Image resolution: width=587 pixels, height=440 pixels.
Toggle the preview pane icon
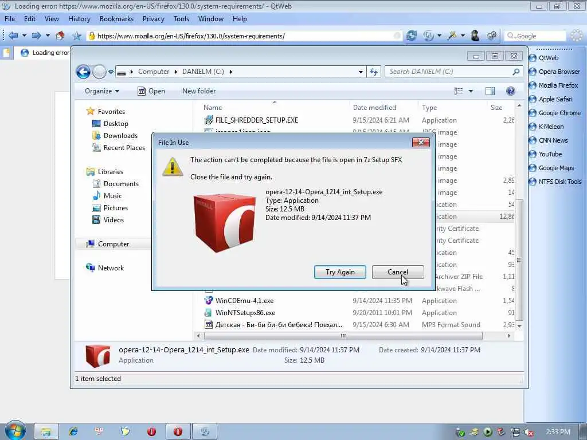(x=490, y=91)
